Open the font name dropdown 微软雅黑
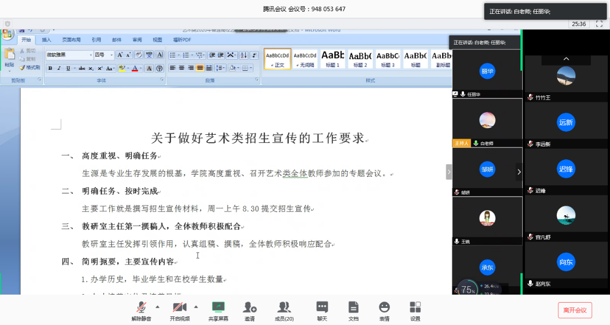 click(x=69, y=55)
